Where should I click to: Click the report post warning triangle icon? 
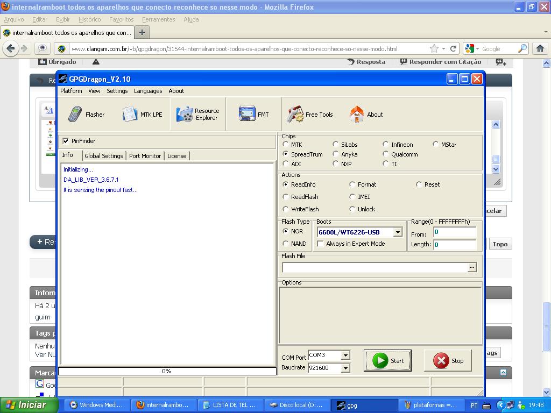96,62
